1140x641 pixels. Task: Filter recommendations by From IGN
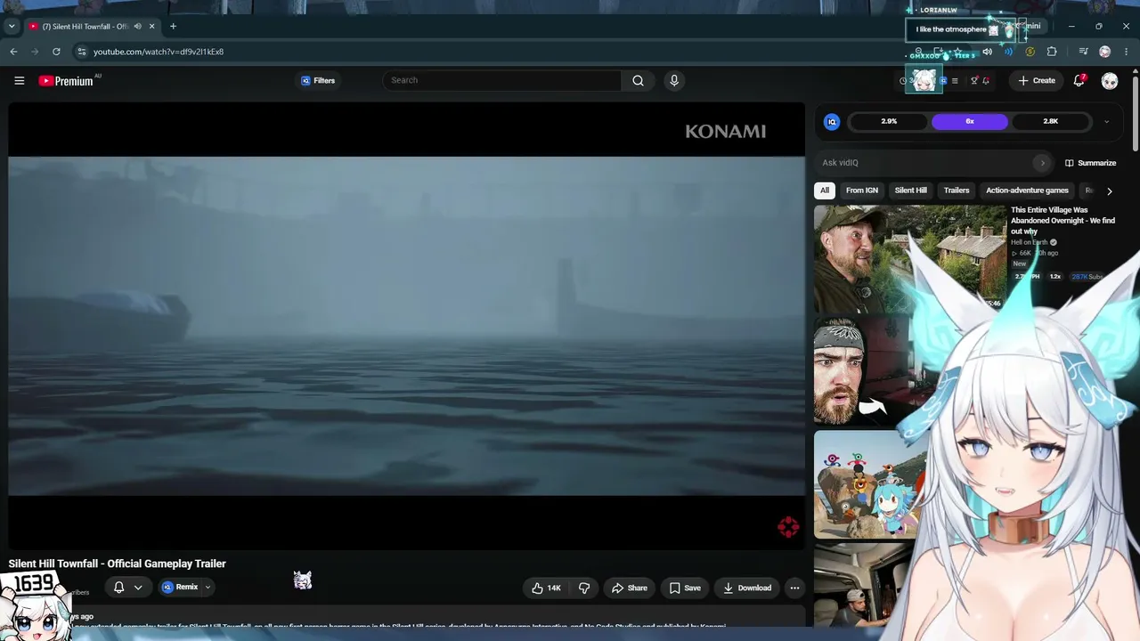[862, 191]
